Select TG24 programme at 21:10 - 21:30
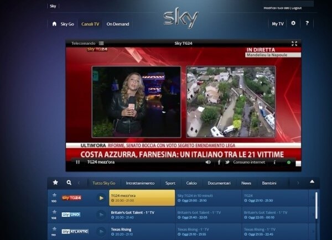Viewport: 332px width, 240px height. tap(275, 197)
